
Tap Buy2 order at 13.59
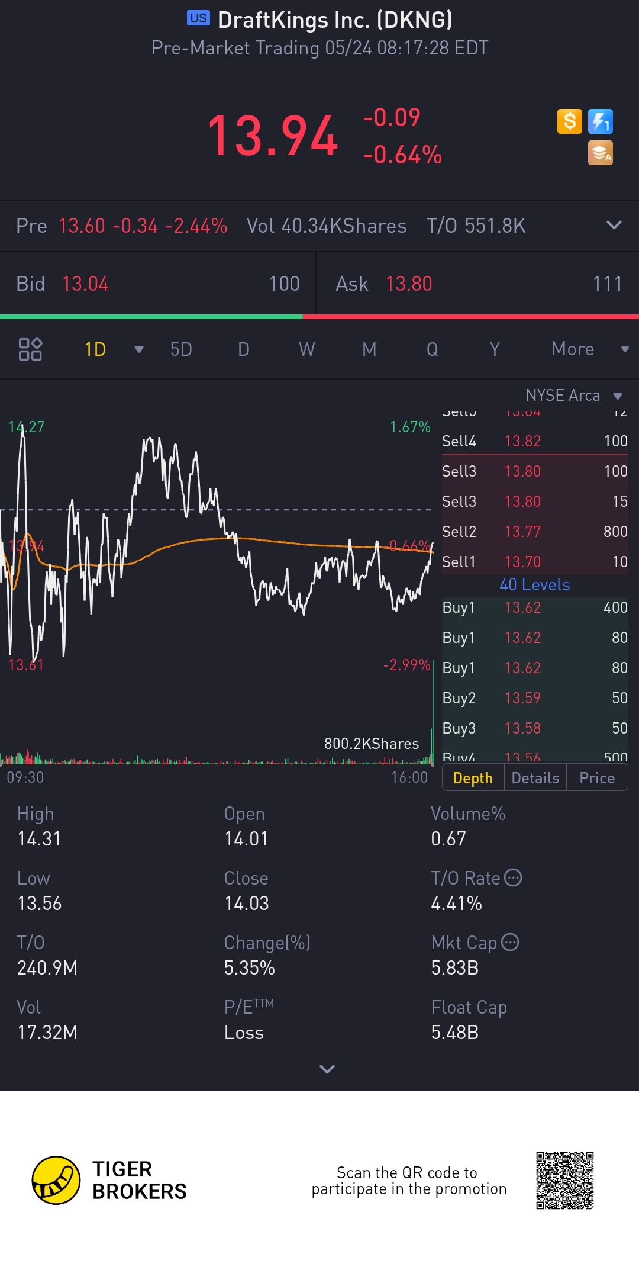tap(535, 698)
